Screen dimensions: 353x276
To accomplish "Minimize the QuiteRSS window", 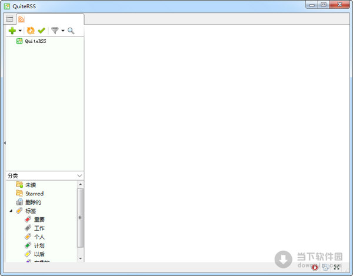I will pos(312,5).
